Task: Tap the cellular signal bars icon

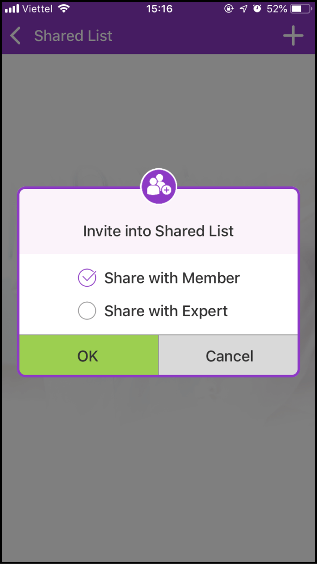Action: 12,9
